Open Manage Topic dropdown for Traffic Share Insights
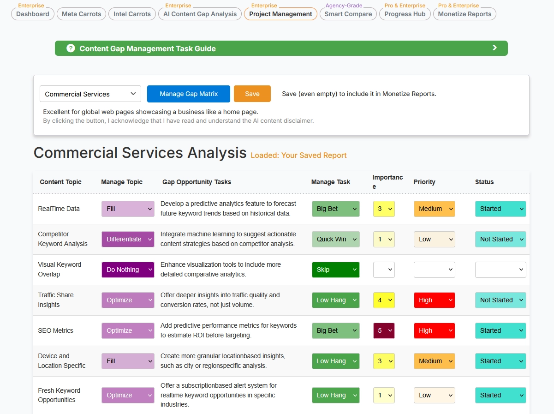The height and width of the screenshot is (414, 554). pyautogui.click(x=128, y=300)
